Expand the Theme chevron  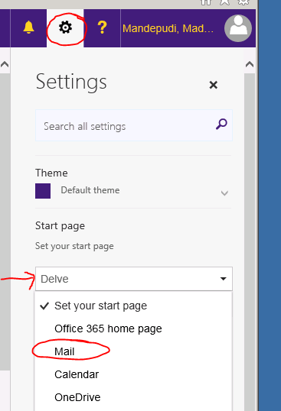(x=224, y=193)
